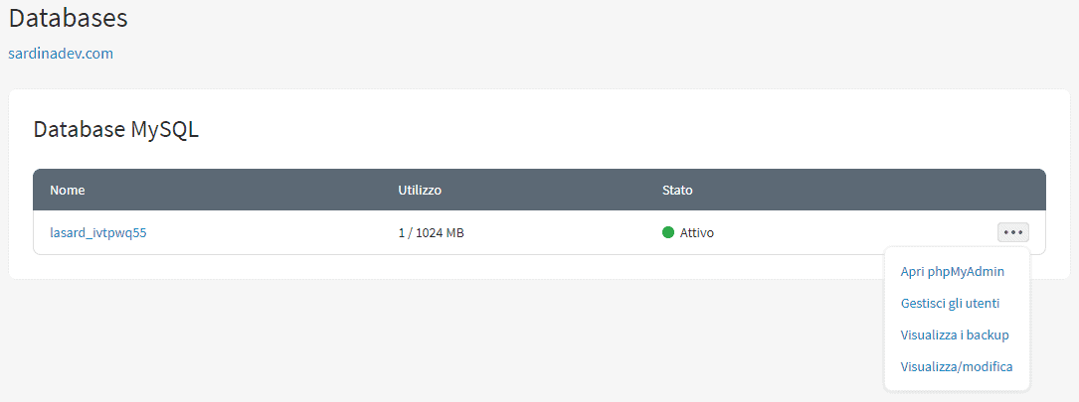Viewport: 1079px width, 402px height.
Task: Open the three-dot actions menu button
Action: [x=1012, y=233]
